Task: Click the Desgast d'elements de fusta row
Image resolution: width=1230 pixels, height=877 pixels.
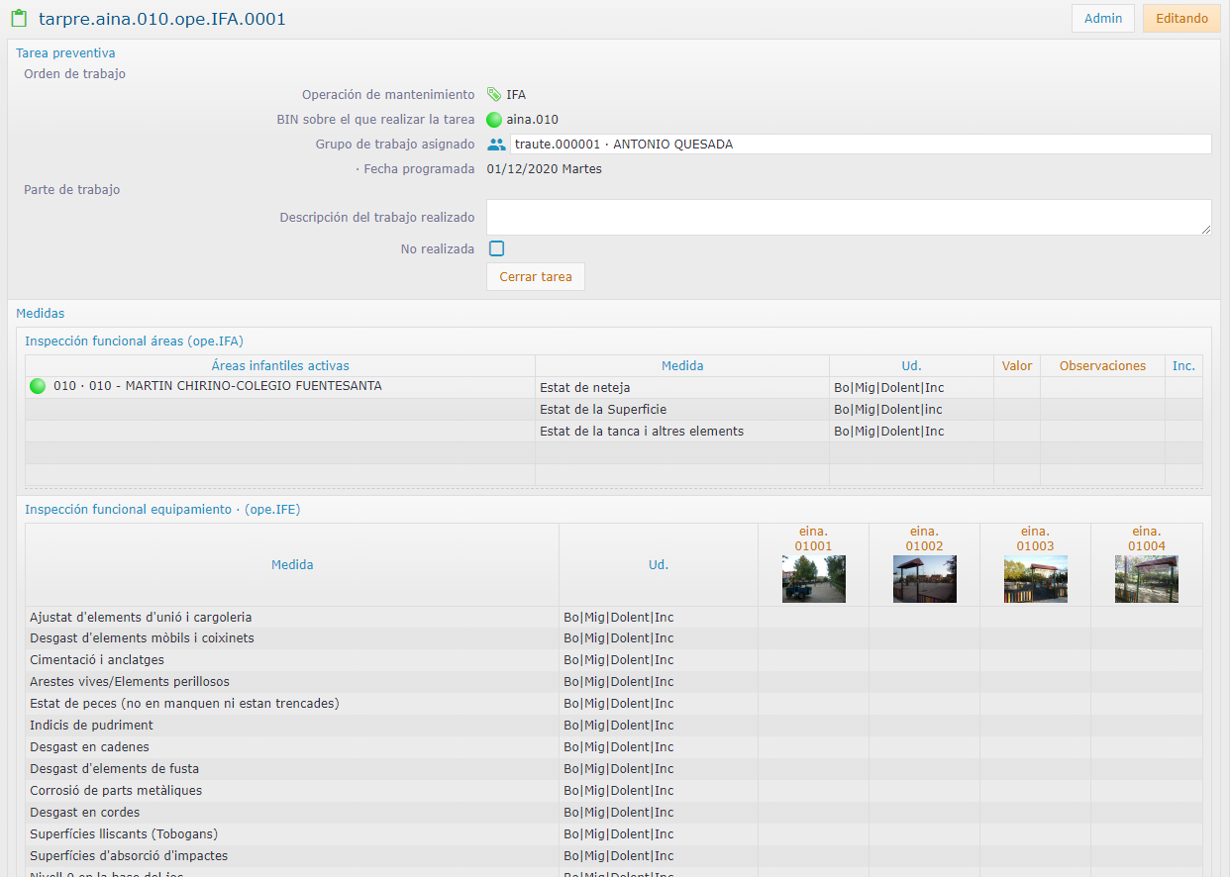Action: point(614,769)
